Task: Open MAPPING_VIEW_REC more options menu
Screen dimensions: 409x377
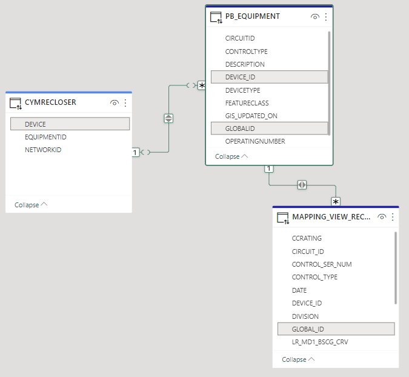Action: pos(393,217)
